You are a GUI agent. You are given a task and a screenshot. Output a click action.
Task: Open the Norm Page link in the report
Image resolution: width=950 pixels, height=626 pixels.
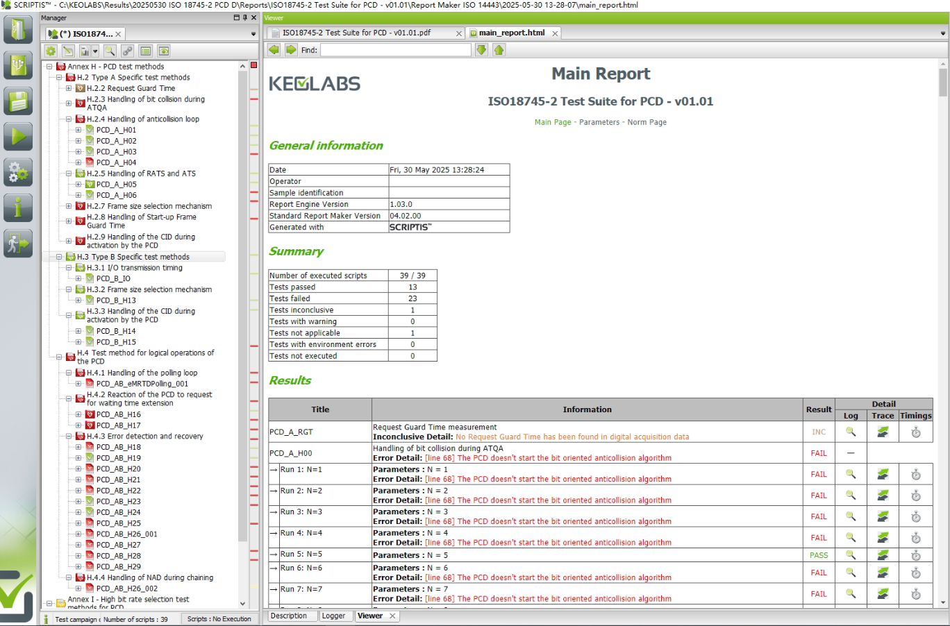click(x=647, y=122)
